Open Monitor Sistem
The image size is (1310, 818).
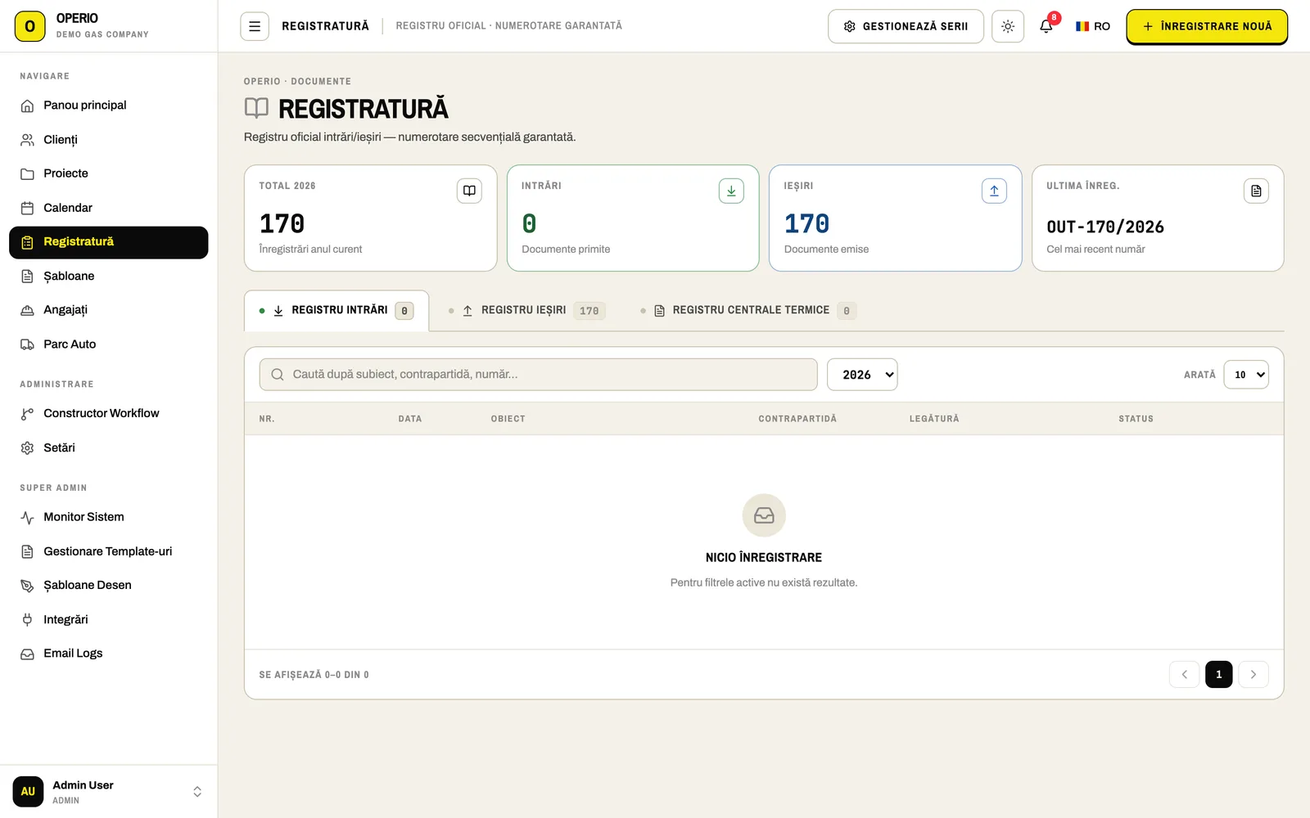[x=108, y=517]
